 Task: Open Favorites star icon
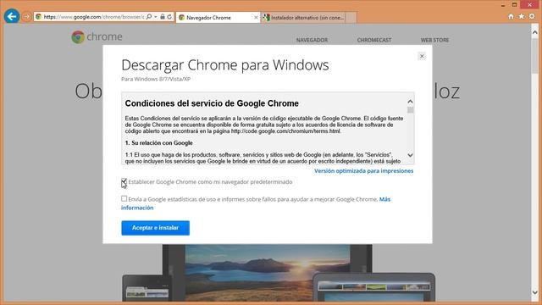(x=522, y=17)
